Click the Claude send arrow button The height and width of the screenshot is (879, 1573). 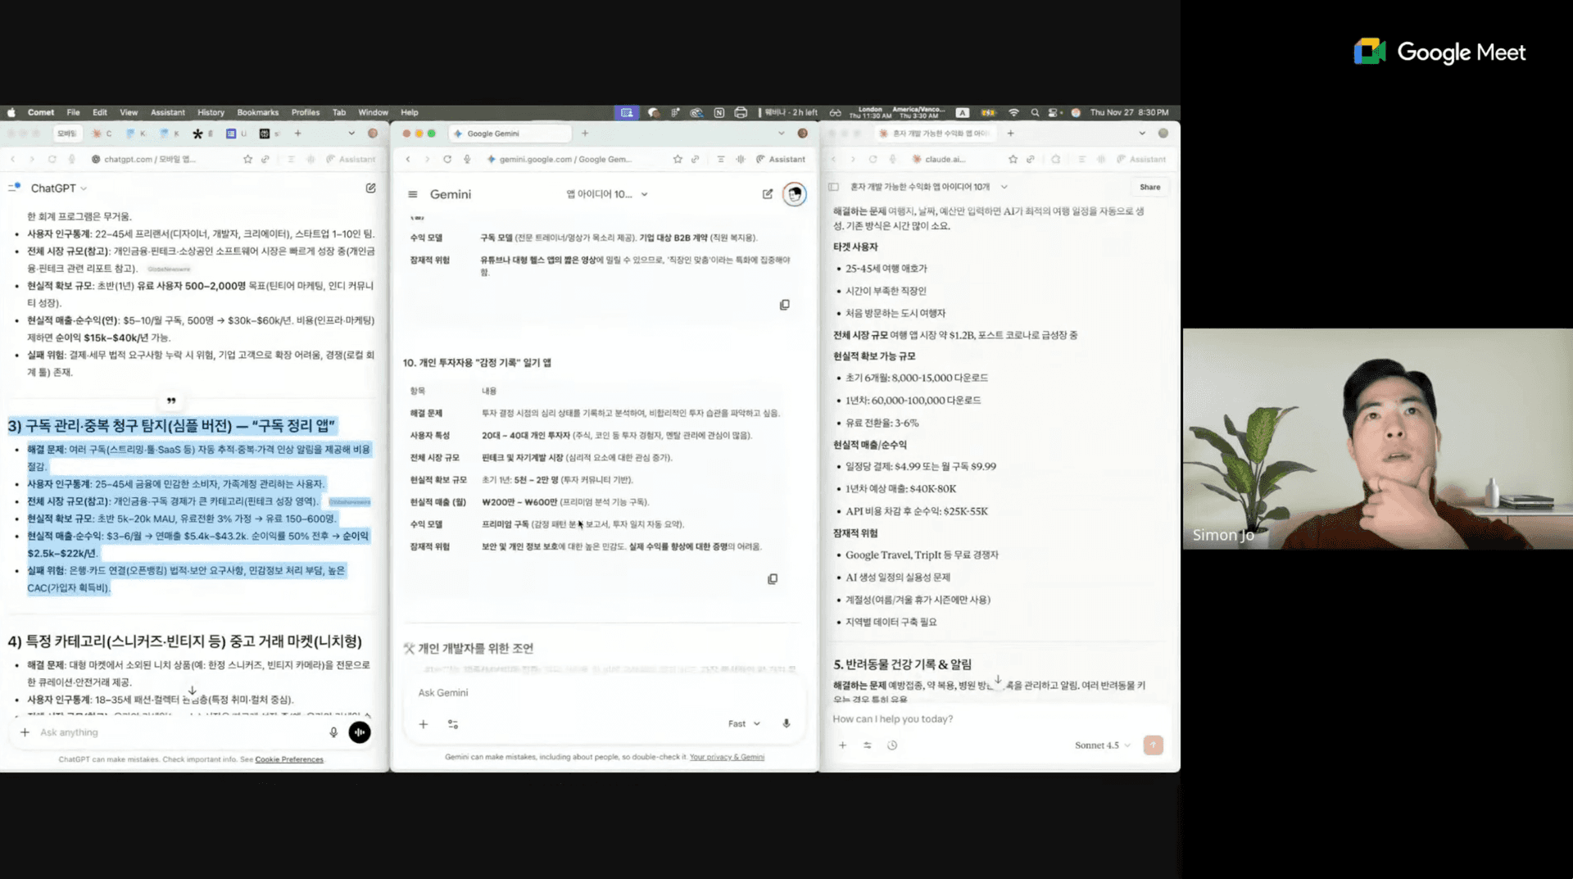pos(1153,745)
